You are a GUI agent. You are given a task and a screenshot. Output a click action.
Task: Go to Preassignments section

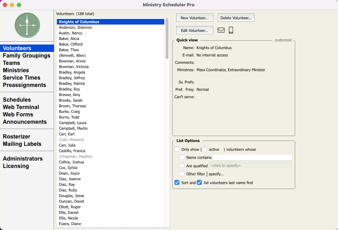click(x=27, y=85)
